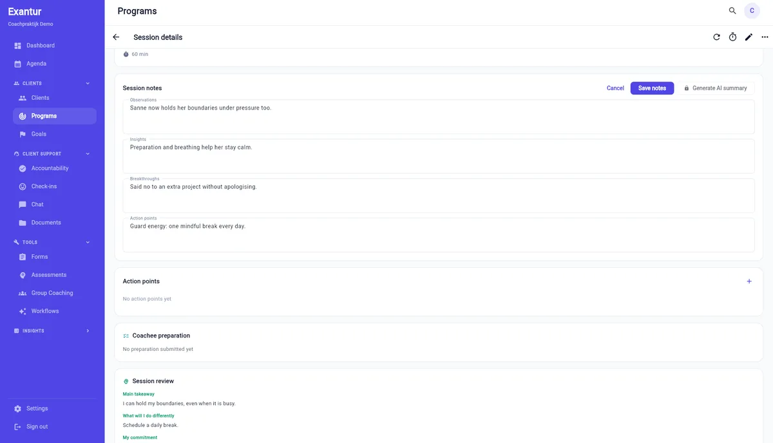Open the Chat bubble icon
Image resolution: width=773 pixels, height=443 pixels.
pos(23,204)
